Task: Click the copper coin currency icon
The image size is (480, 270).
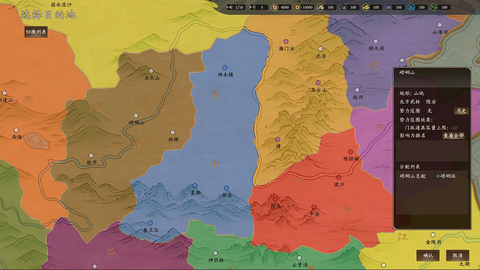Action: 297,7
